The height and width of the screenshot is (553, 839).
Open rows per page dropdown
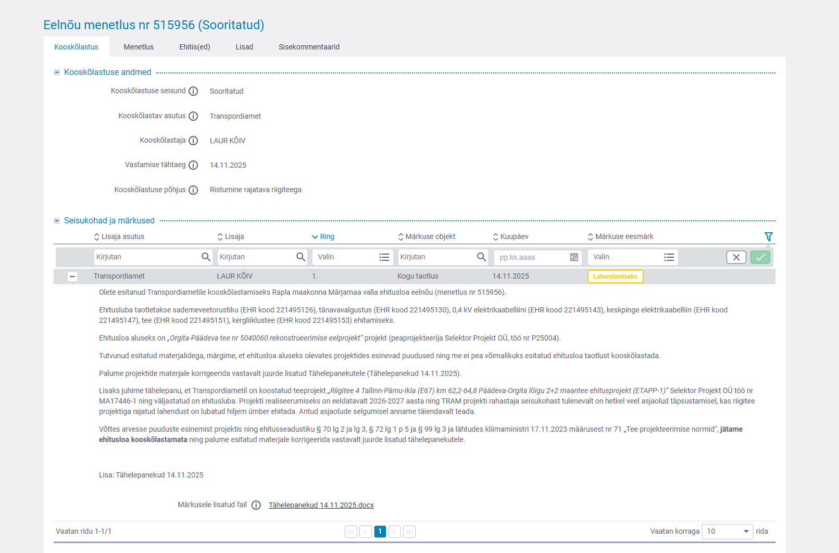pyautogui.click(x=727, y=531)
